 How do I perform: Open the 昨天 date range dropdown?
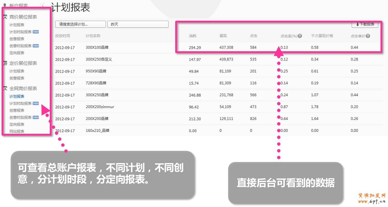coord(138,24)
